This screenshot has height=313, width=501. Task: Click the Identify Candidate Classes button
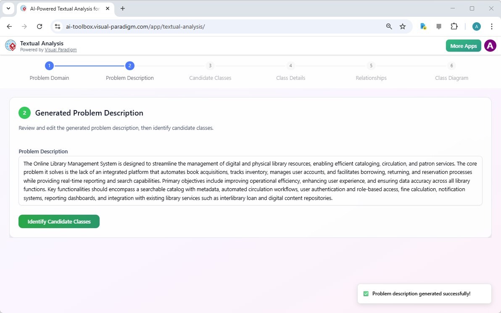coord(59,221)
